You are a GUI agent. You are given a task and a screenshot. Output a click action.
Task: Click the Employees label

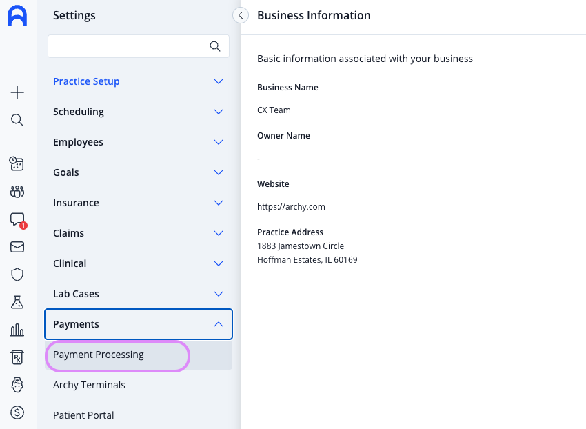click(78, 142)
